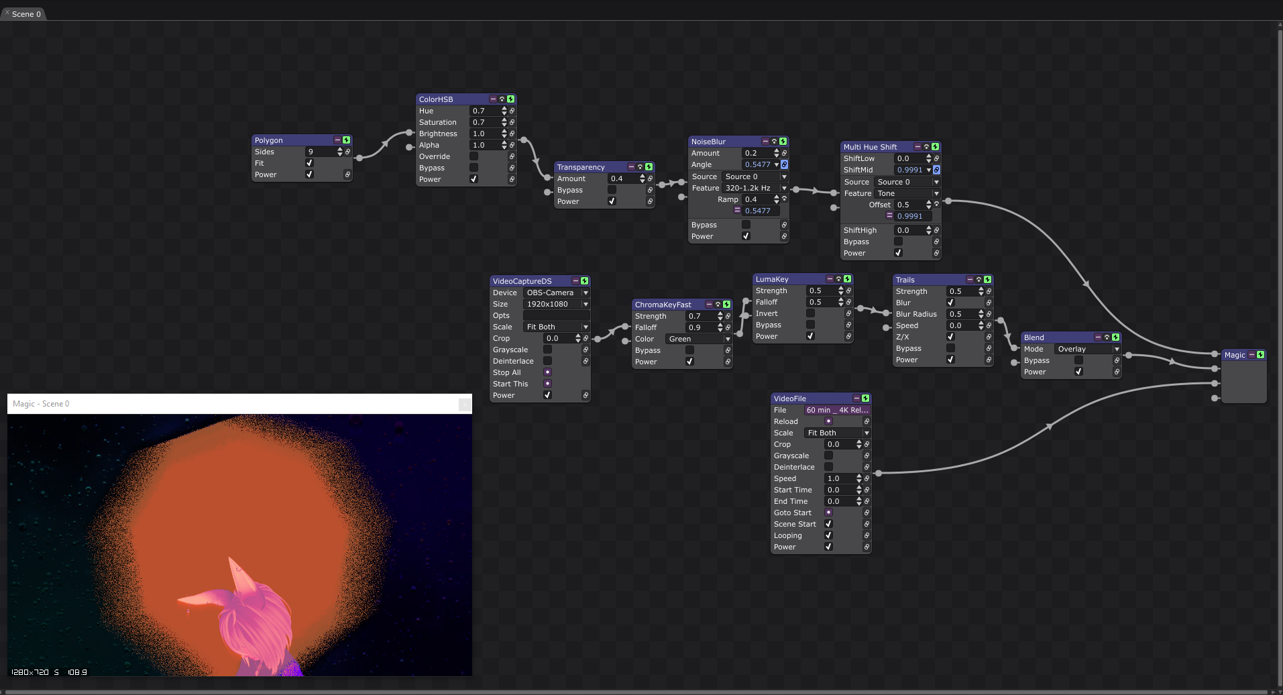Close the Scene 0 tab
Screen dimensions: 1283x695
click(x=7, y=13)
